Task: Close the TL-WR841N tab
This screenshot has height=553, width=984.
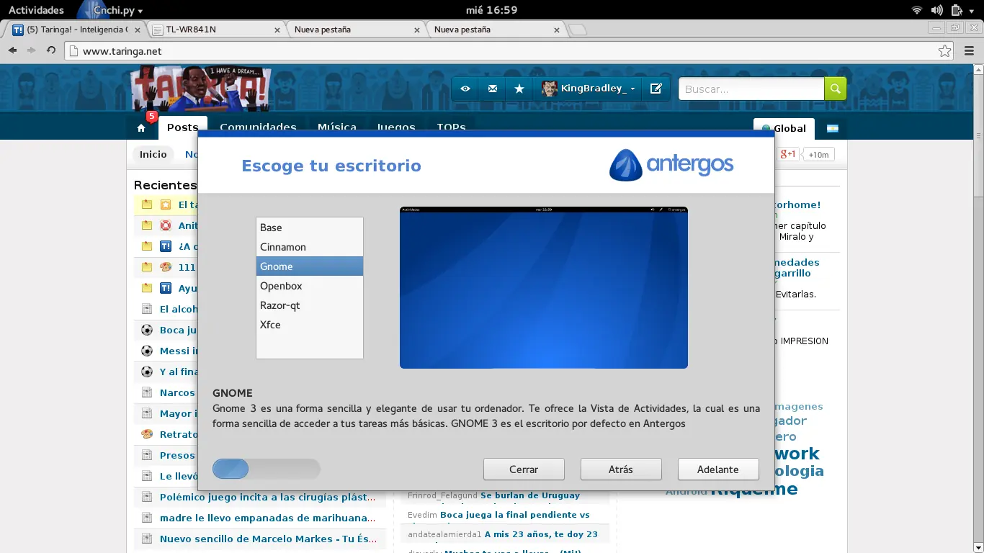Action: pos(277,30)
